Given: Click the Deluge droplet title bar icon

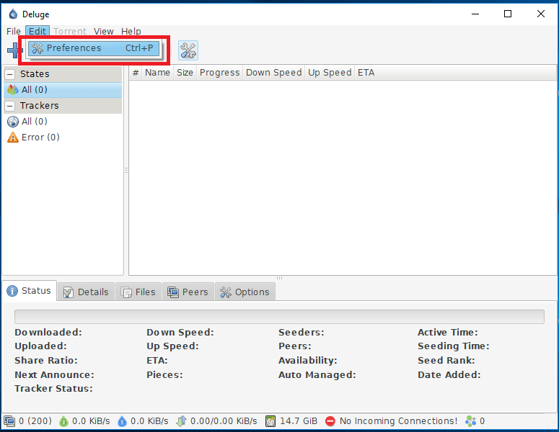Looking at the screenshot, I should (13, 14).
